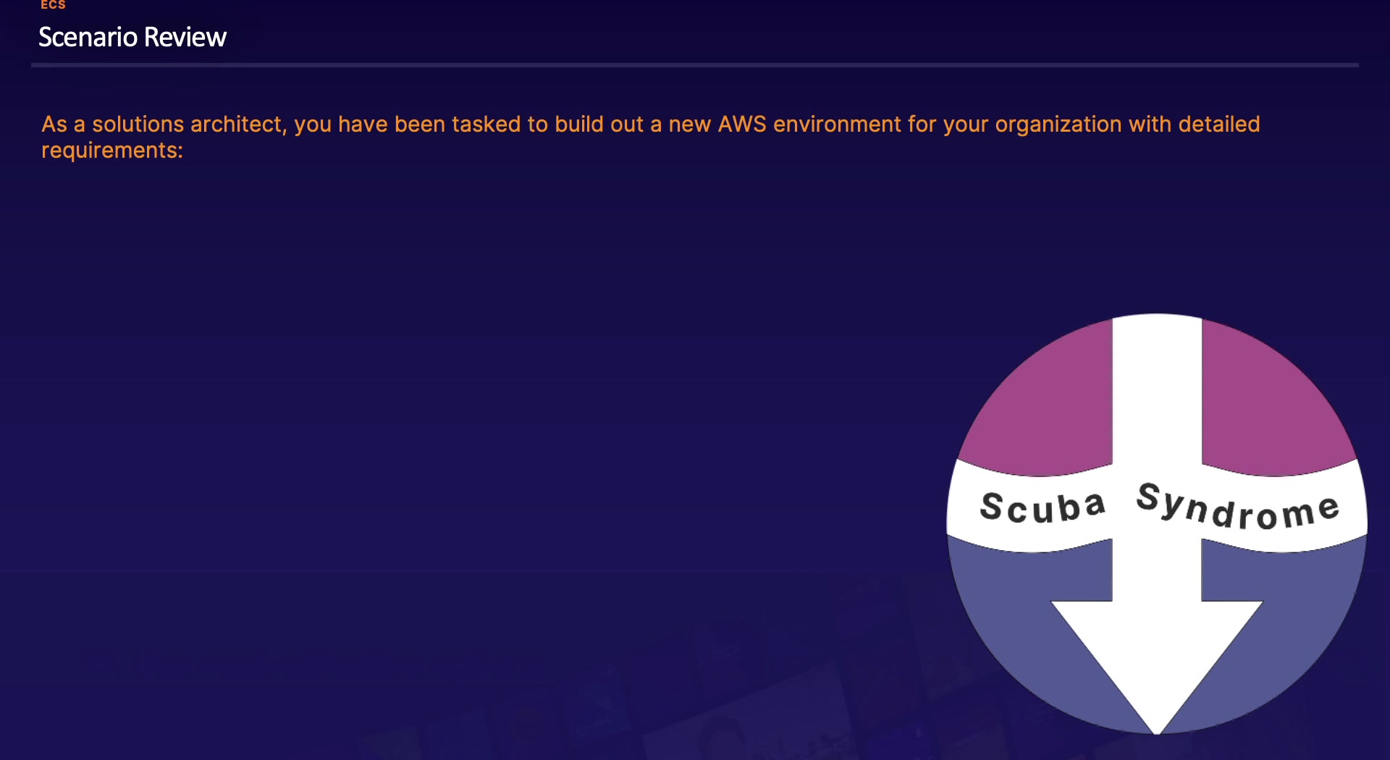The height and width of the screenshot is (760, 1390).
Task: Click the word Scenario in the title
Action: pyautogui.click(x=88, y=37)
